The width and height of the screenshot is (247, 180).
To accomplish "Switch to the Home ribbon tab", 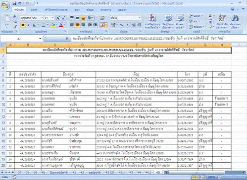I will click(x=19, y=10).
